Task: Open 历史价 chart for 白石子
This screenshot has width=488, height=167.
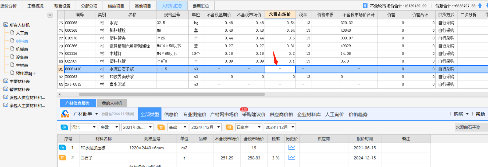Action: click(x=292, y=158)
